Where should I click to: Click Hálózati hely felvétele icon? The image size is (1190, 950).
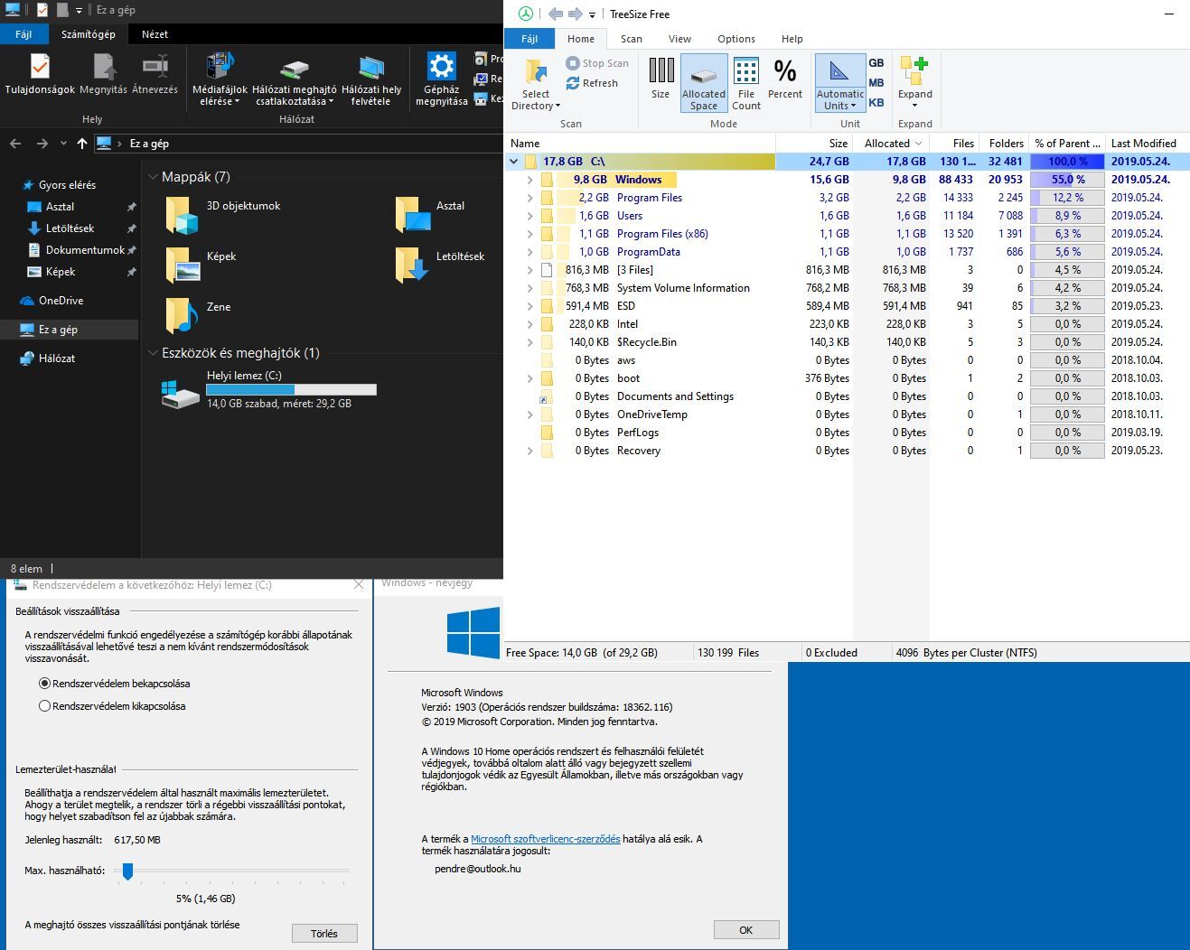370,68
